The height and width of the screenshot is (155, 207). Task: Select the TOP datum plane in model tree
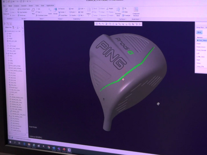pos(9,36)
